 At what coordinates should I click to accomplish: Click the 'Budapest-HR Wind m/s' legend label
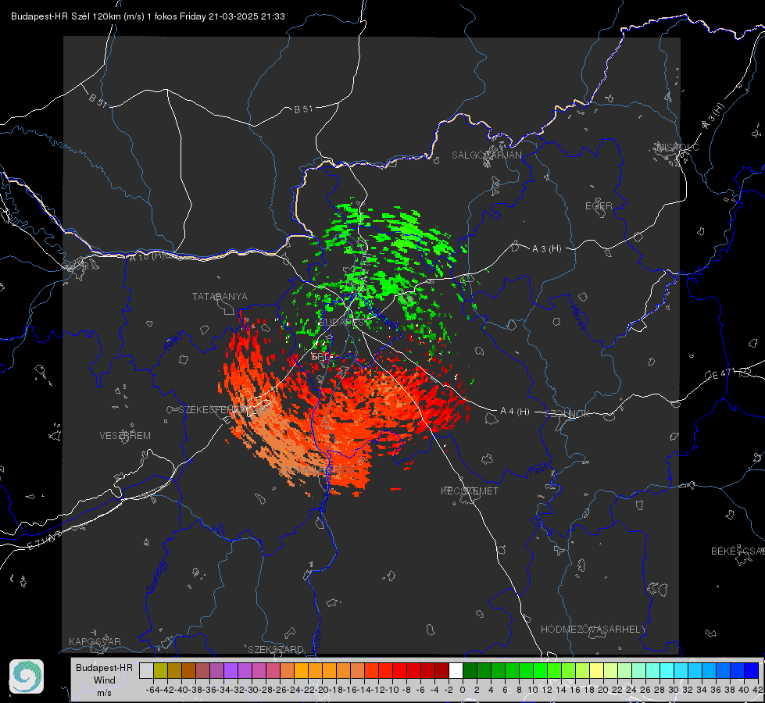click(104, 680)
